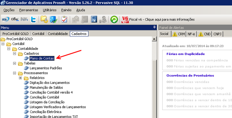
Task: Expand the Relatórios tree node
Action: [x=20, y=78]
